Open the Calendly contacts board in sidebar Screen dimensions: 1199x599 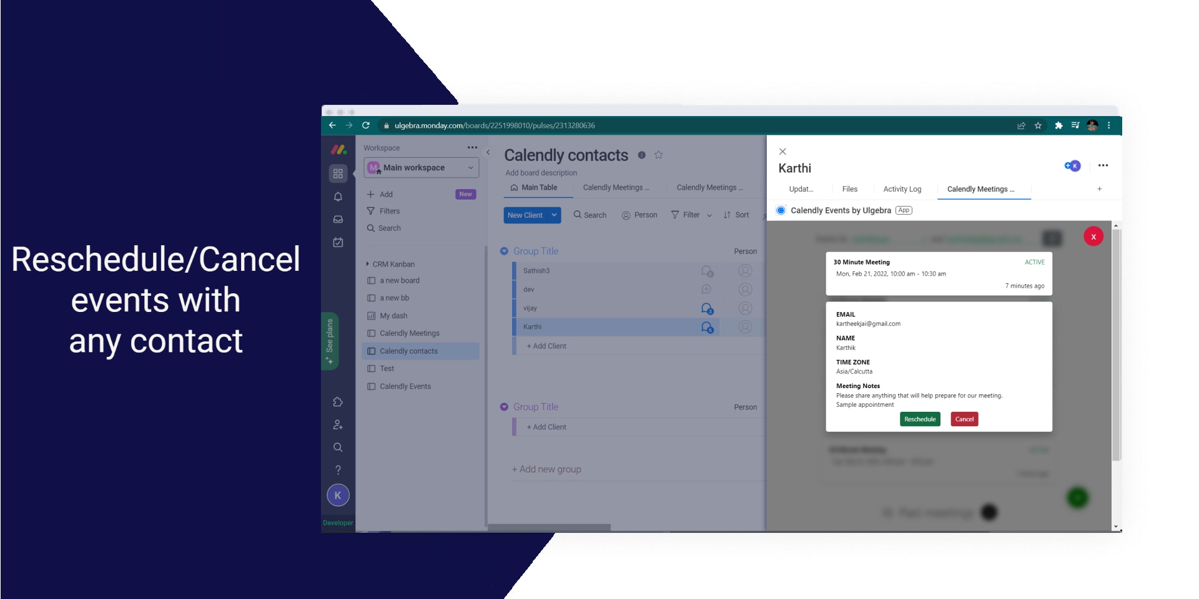pyautogui.click(x=421, y=351)
